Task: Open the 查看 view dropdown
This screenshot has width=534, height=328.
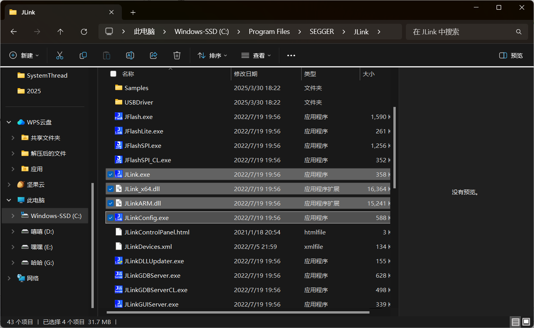Action: click(256, 55)
